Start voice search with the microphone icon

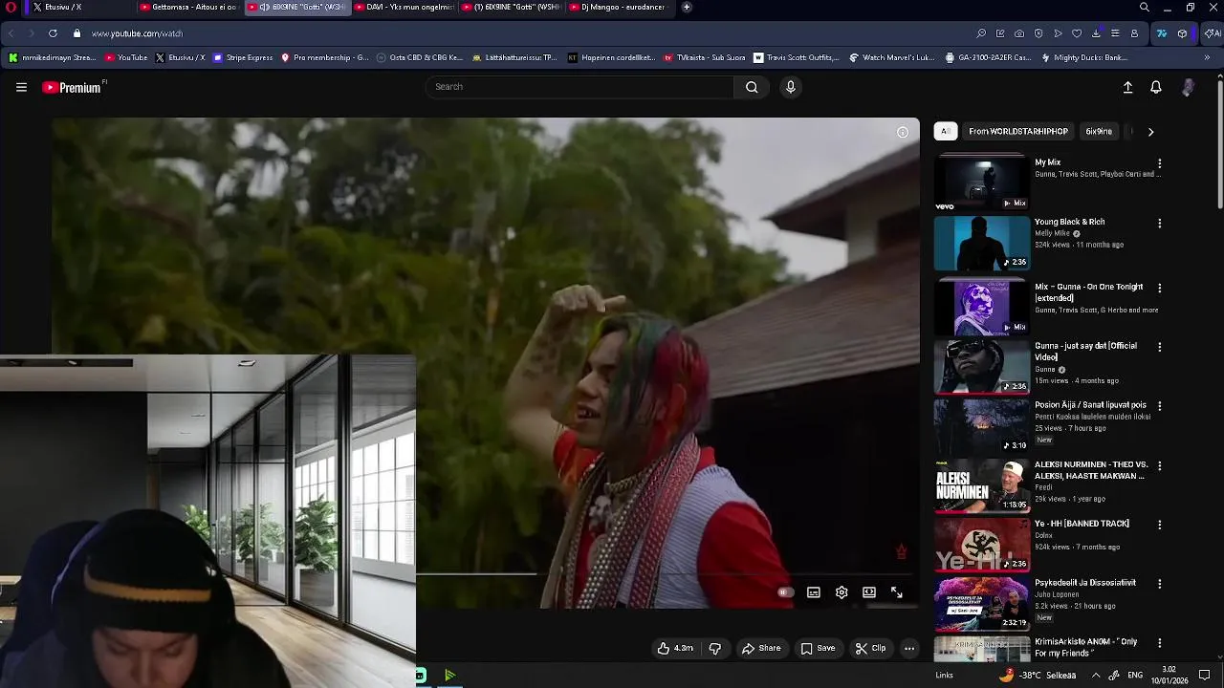pyautogui.click(x=790, y=87)
